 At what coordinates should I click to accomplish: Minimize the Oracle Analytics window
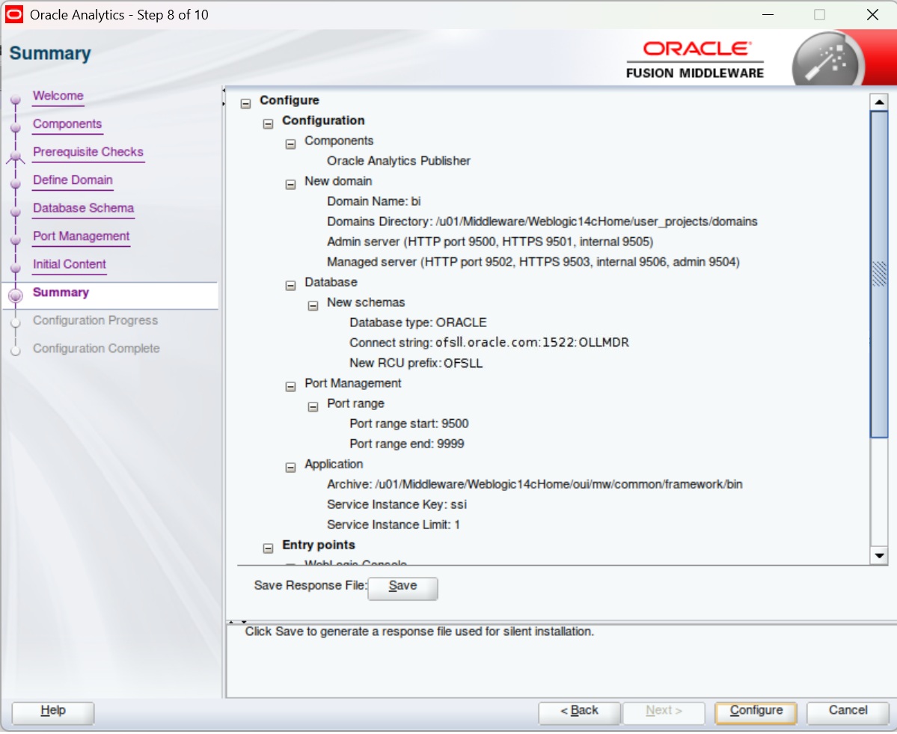(x=768, y=15)
